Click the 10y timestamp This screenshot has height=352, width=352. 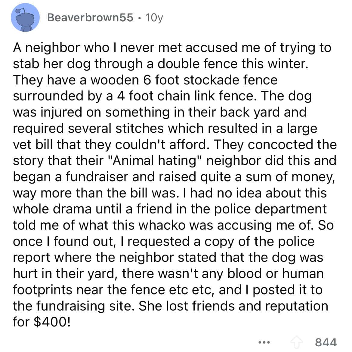pyautogui.click(x=154, y=18)
